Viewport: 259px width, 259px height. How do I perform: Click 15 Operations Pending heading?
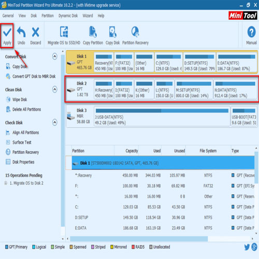[x=24, y=175]
